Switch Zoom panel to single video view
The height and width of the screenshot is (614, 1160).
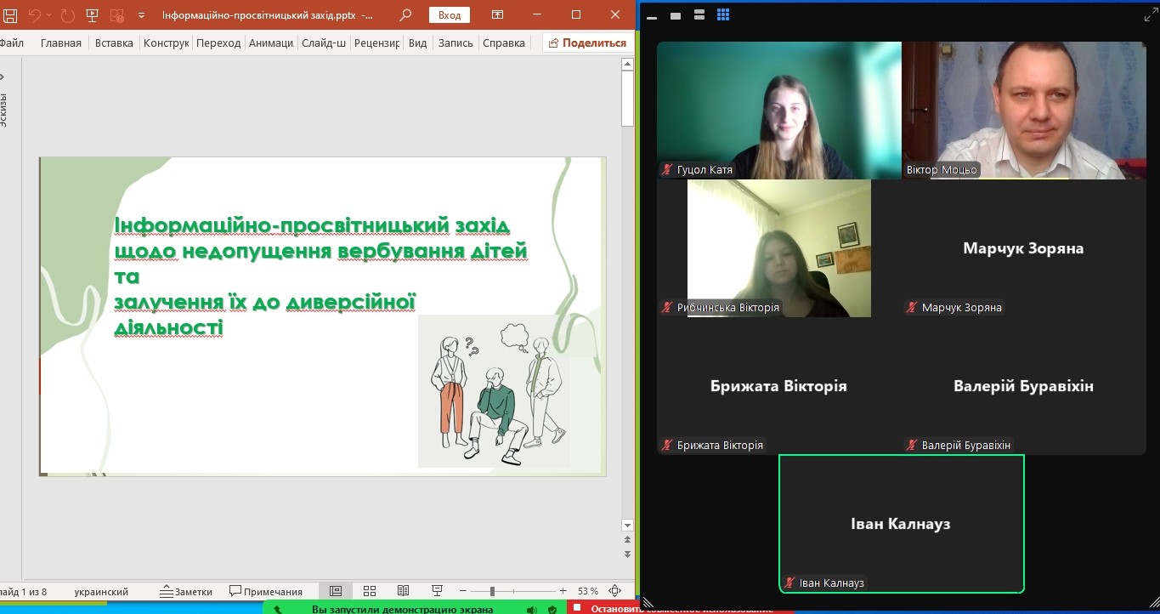tap(676, 15)
